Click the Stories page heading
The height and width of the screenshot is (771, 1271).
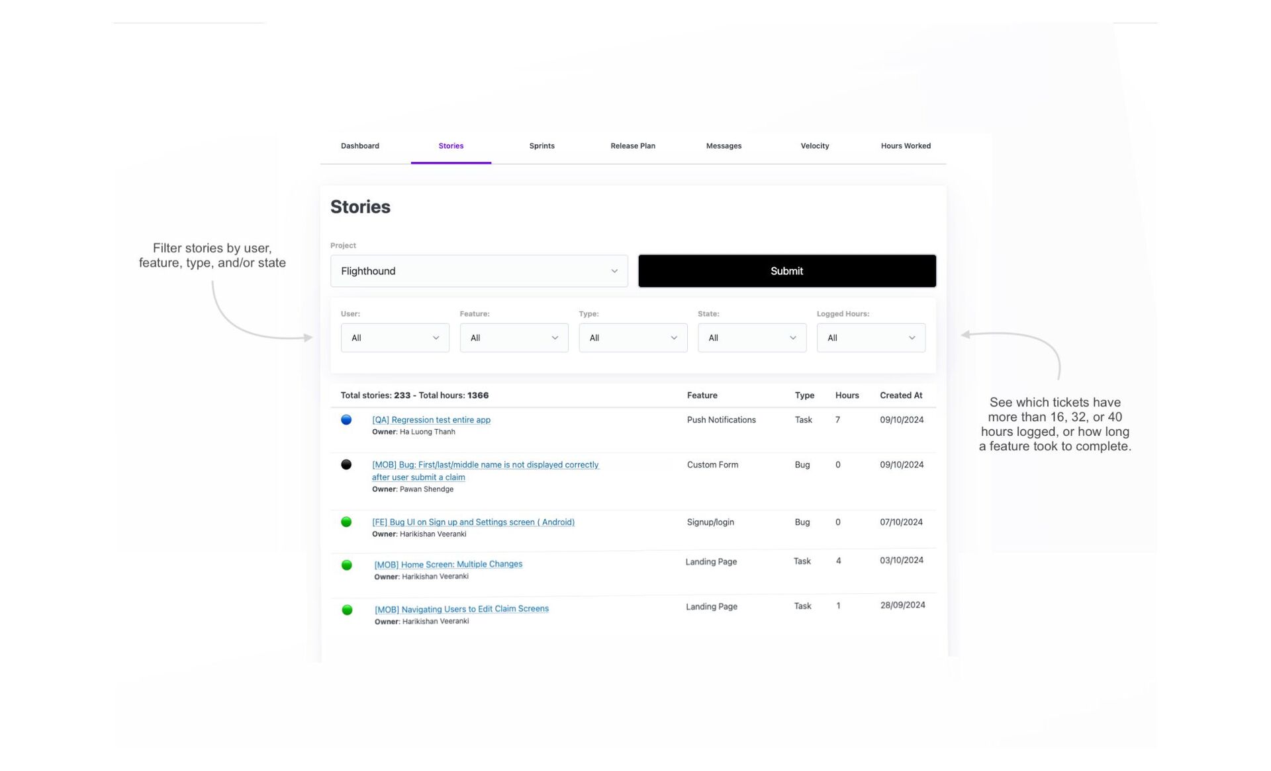360,207
